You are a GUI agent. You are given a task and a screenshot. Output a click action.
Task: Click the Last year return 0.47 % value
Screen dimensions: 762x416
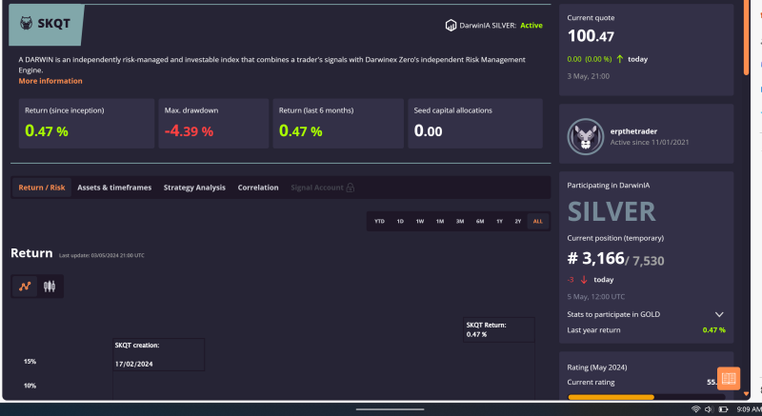point(713,330)
